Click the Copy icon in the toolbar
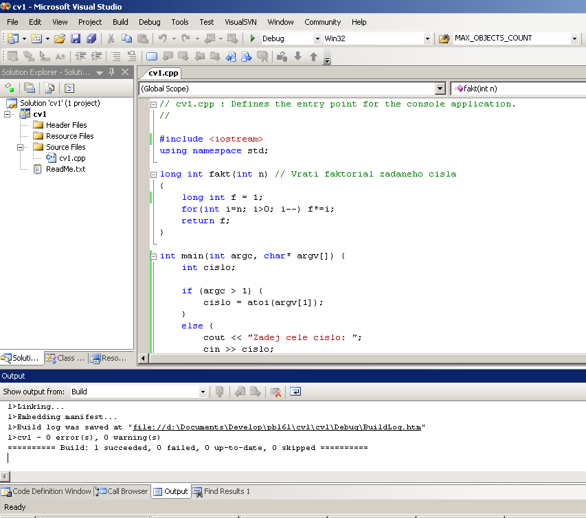The width and height of the screenshot is (586, 518). pos(126,38)
